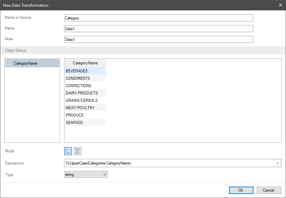The height and width of the screenshot is (198, 286).
Task: Switch to Measure mode sigma icon
Action: (x=78, y=151)
